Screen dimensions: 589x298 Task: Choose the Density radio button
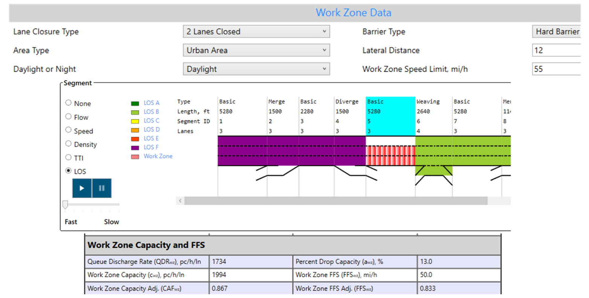pos(69,144)
